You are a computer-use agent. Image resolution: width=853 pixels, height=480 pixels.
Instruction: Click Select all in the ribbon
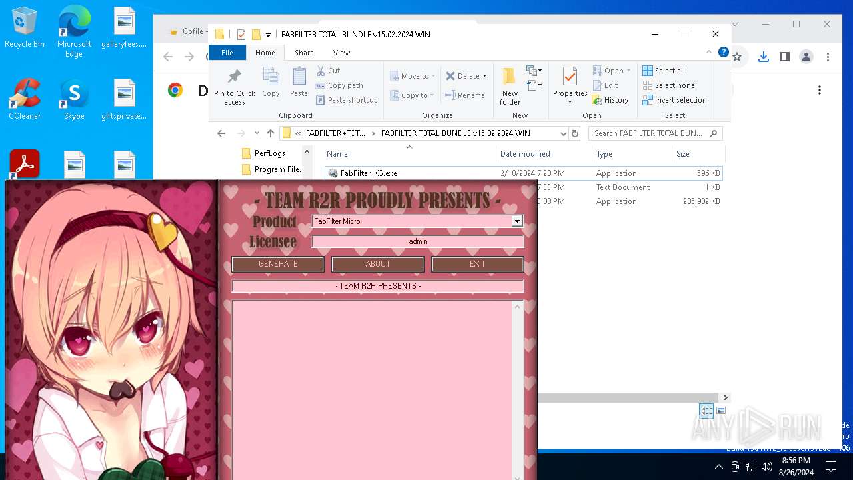tap(664, 71)
